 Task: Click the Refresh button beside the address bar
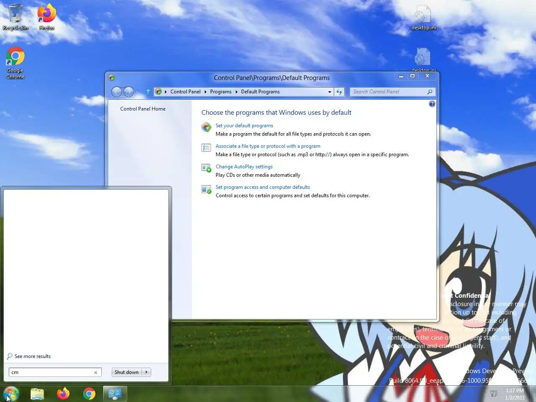[339, 92]
